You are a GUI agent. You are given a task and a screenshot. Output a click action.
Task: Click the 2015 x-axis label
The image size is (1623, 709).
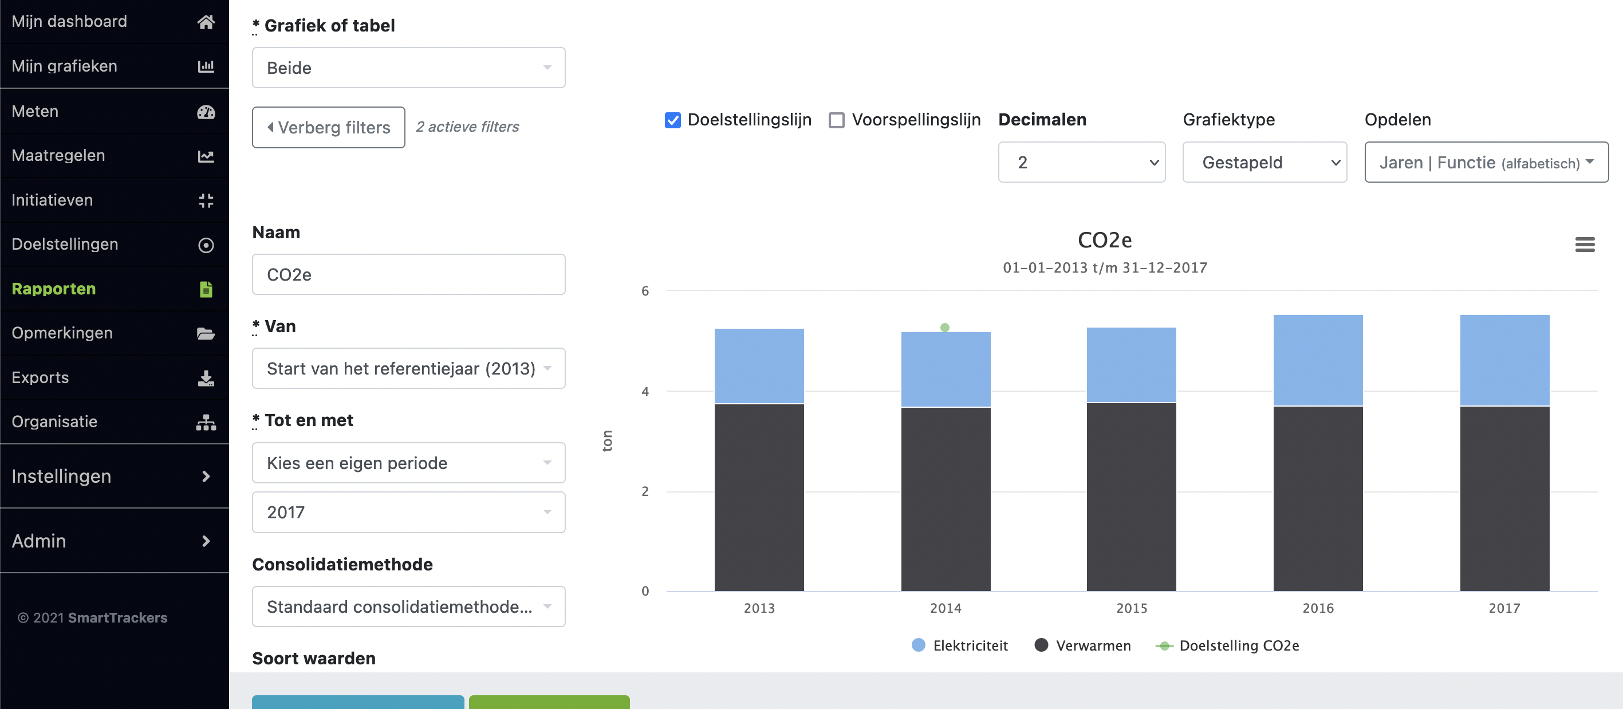click(1132, 608)
